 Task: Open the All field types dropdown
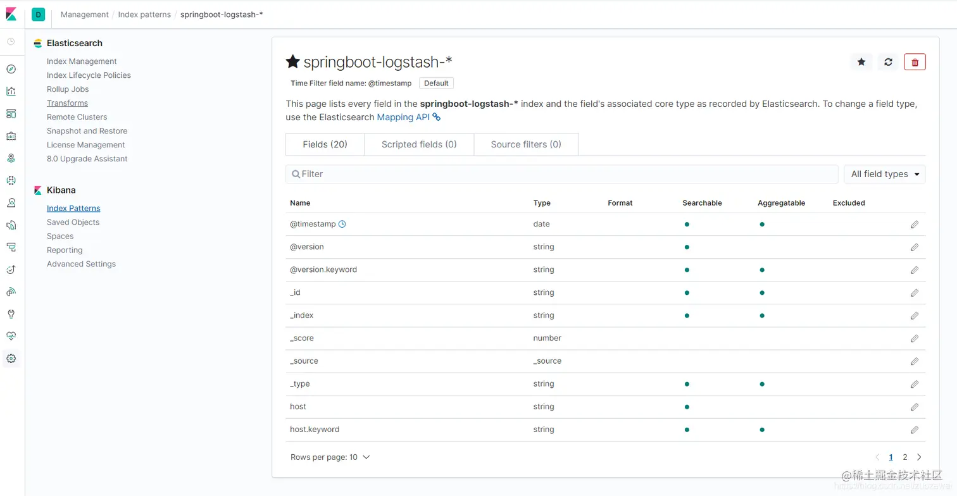885,174
